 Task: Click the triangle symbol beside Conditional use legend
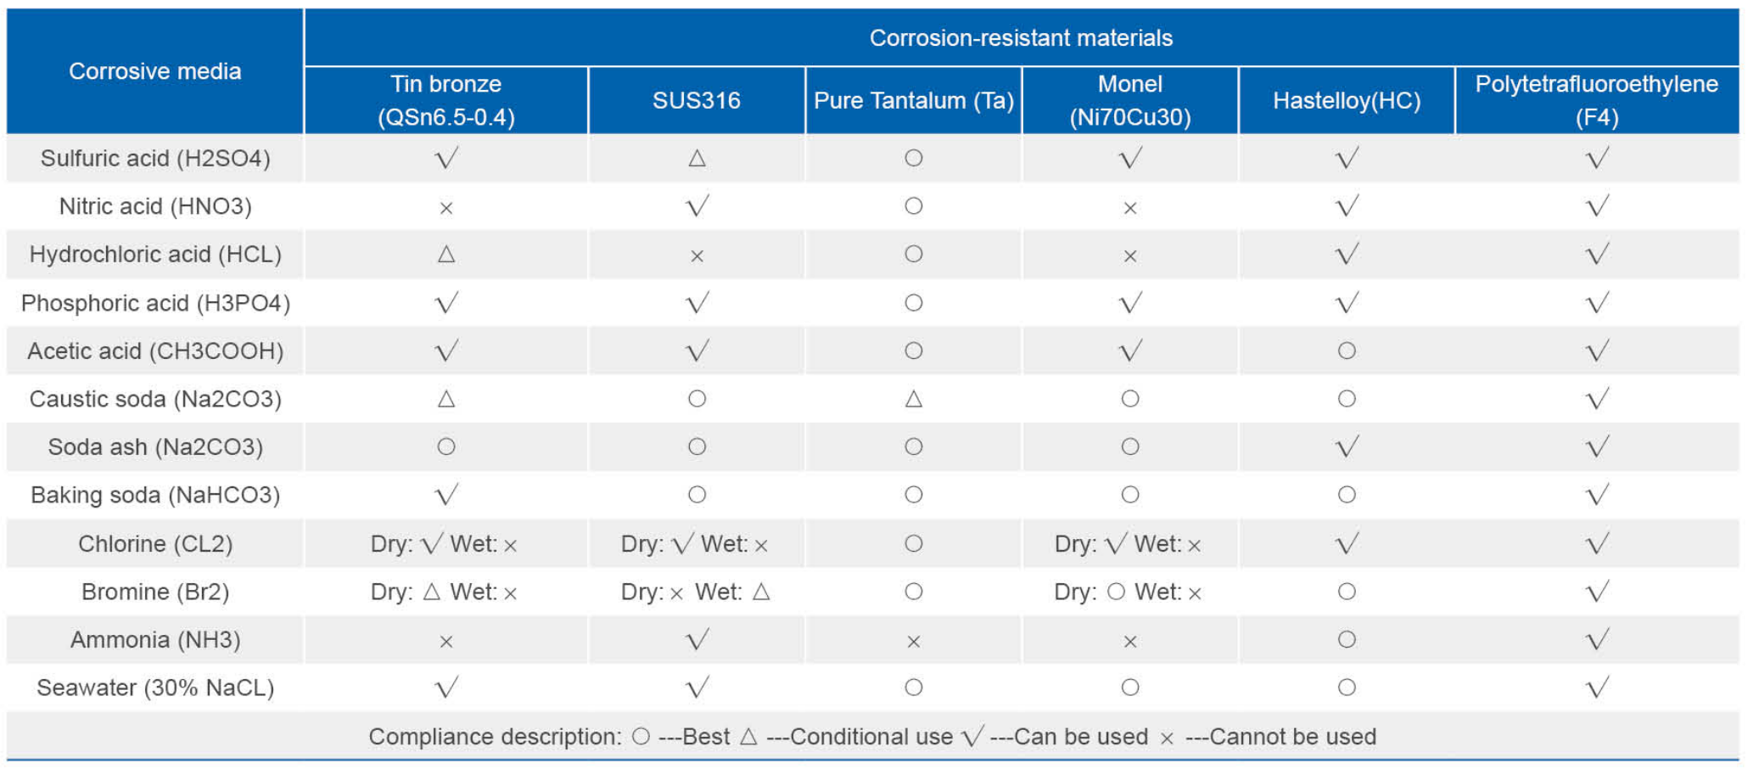click(748, 737)
